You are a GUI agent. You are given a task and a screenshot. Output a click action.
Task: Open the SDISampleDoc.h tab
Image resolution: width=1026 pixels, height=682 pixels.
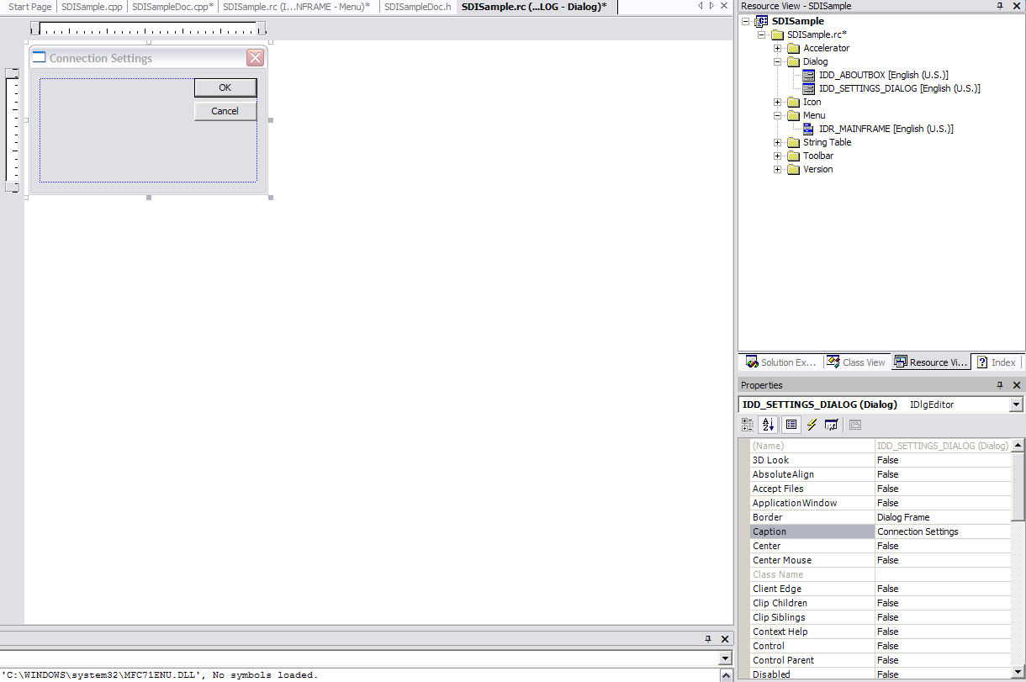point(418,7)
